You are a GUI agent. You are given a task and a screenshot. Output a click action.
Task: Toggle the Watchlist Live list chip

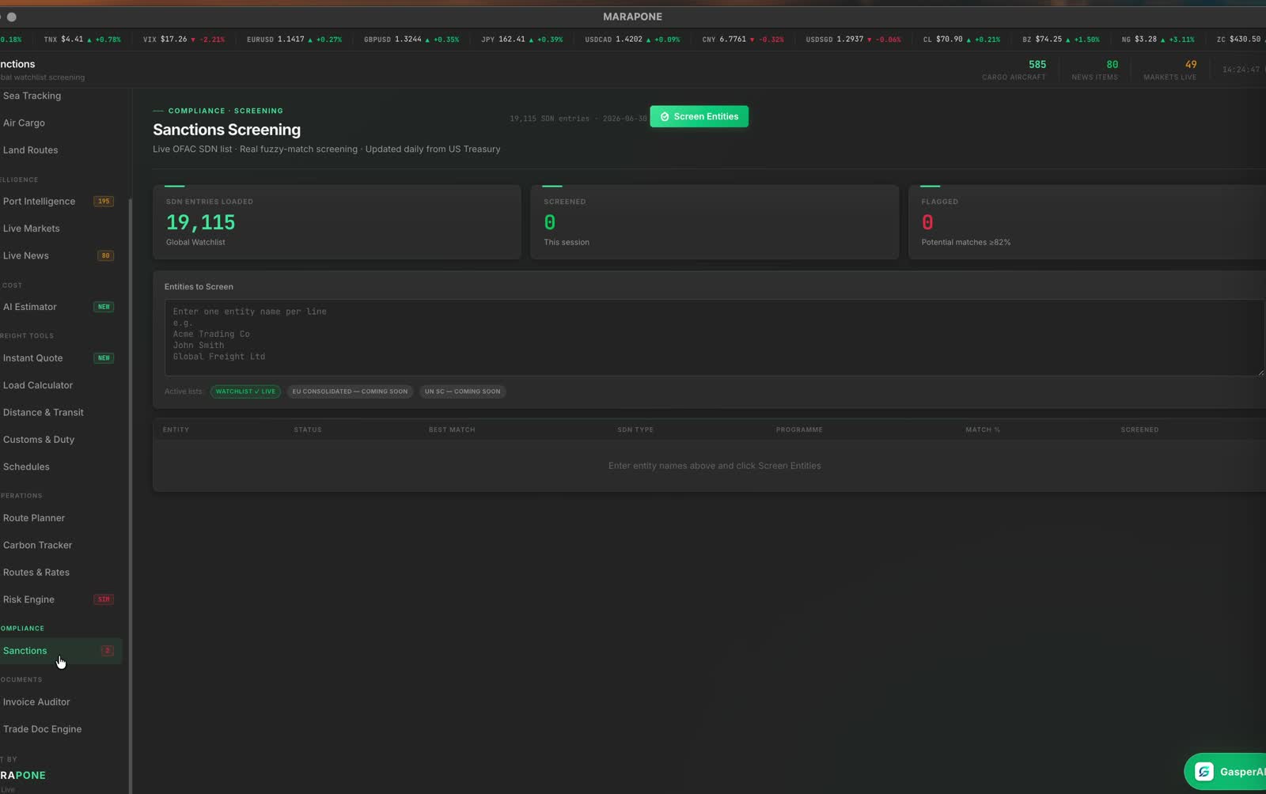click(x=245, y=391)
